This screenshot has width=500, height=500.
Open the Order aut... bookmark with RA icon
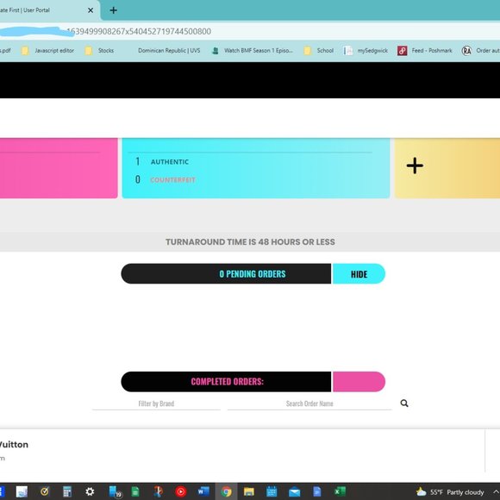(480, 50)
